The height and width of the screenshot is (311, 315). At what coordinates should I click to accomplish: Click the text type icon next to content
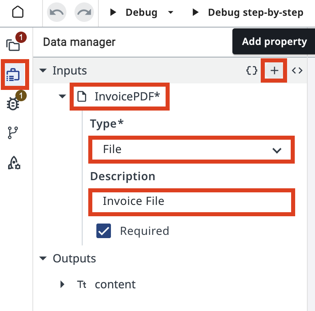[x=81, y=285]
